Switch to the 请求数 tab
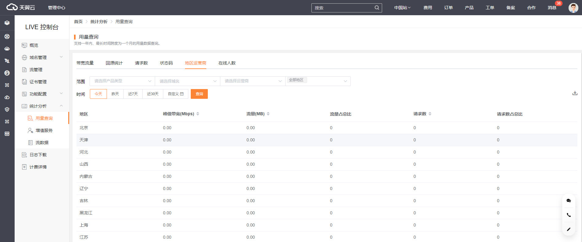The image size is (582, 242). point(141,63)
